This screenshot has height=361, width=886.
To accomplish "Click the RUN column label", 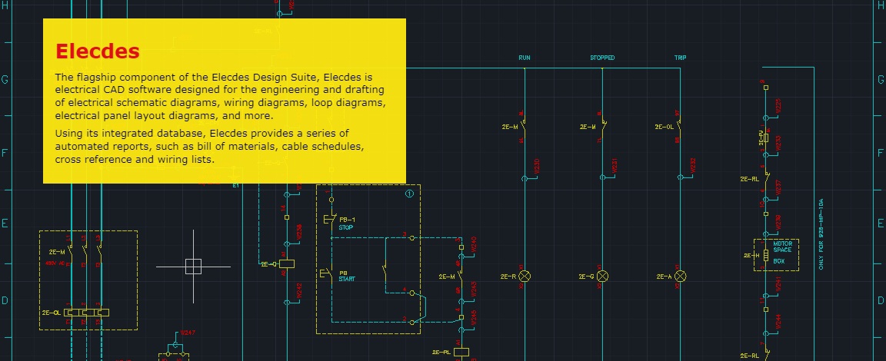I will [525, 58].
